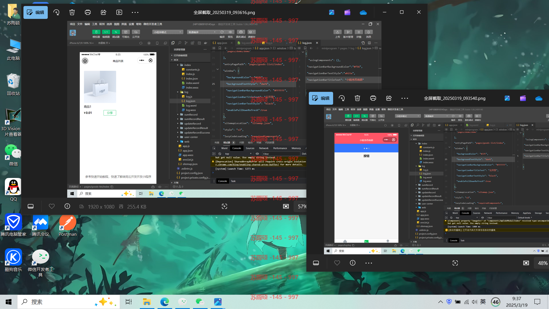Viewport: 549px width, 309px height.
Task: Open Clipchamp icon in 093616.png window title bar
Action: [347, 12]
